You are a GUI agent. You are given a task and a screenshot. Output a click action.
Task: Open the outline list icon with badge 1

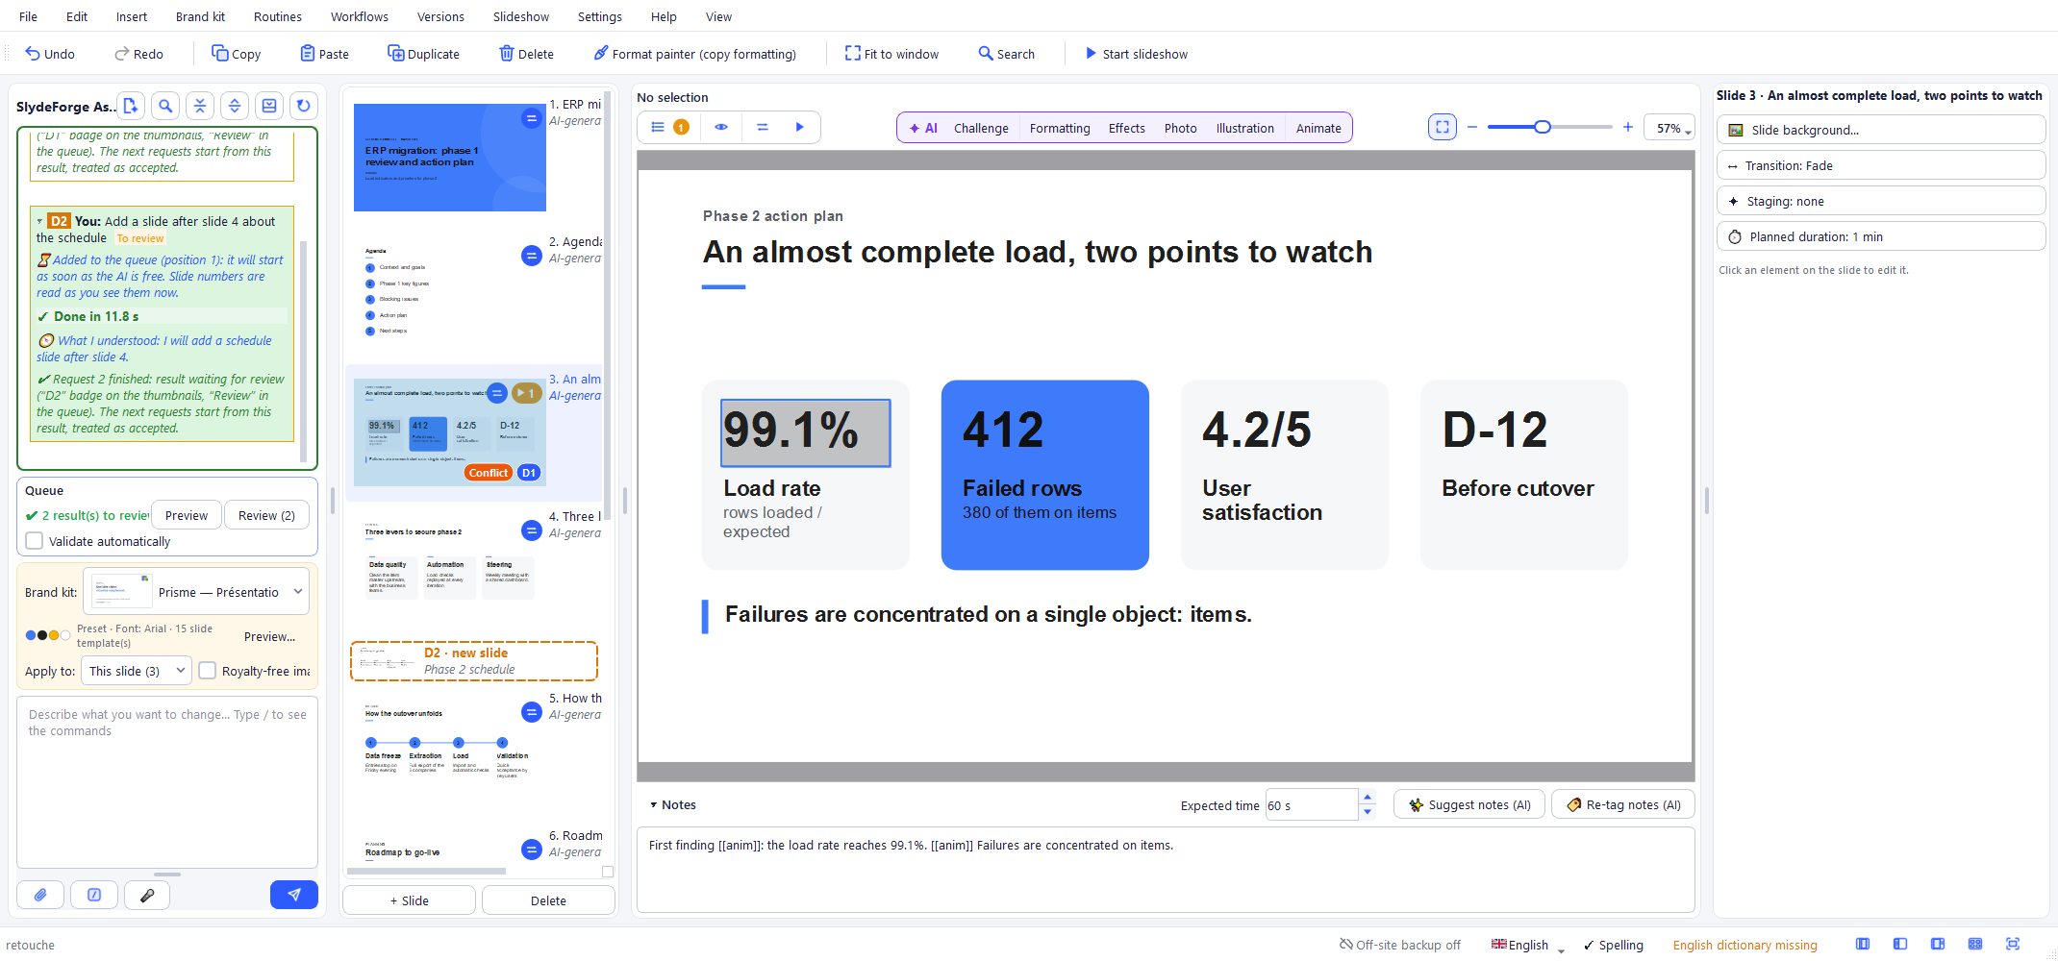coord(669,127)
